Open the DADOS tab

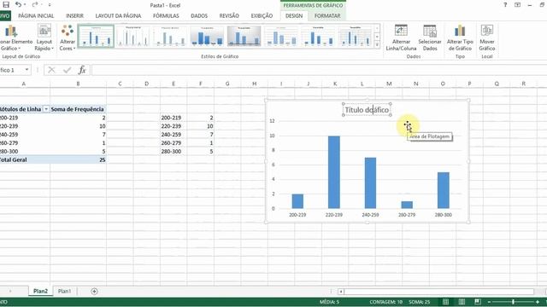(199, 15)
